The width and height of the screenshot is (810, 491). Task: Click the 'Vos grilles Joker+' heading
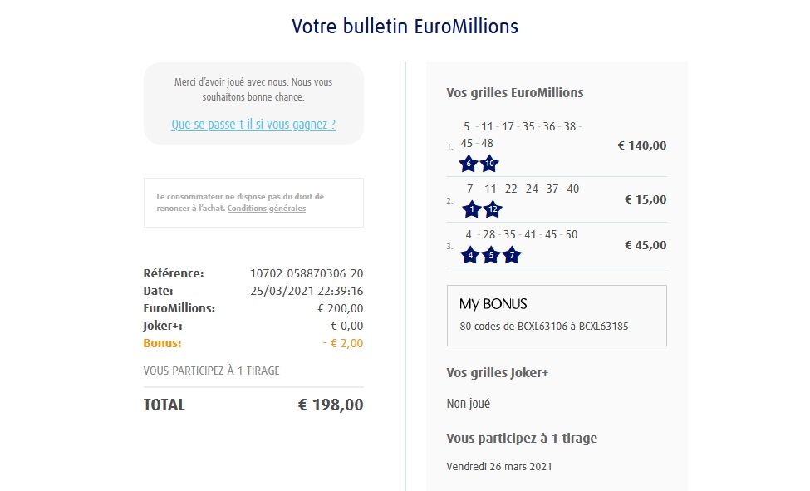[x=497, y=373]
